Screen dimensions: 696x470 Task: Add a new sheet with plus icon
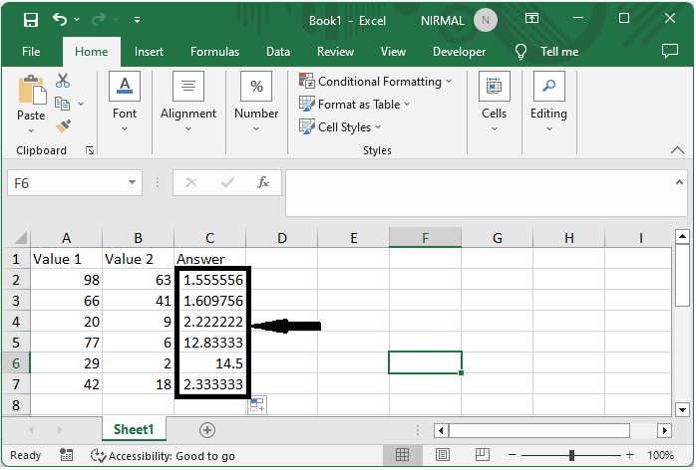click(207, 430)
